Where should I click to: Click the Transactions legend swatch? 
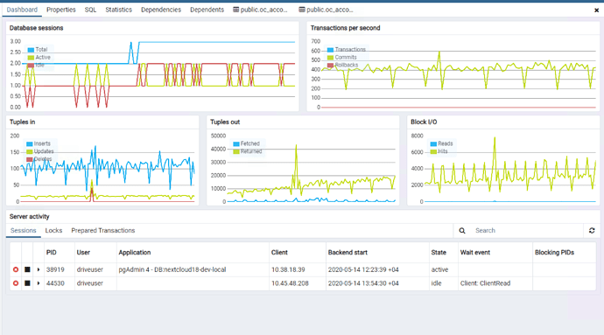[x=330, y=50]
